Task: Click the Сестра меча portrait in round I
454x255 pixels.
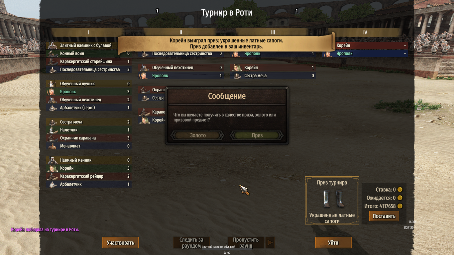Action: tap(52, 122)
